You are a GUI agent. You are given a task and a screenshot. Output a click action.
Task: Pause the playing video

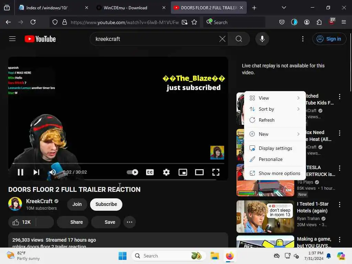[x=20, y=172]
